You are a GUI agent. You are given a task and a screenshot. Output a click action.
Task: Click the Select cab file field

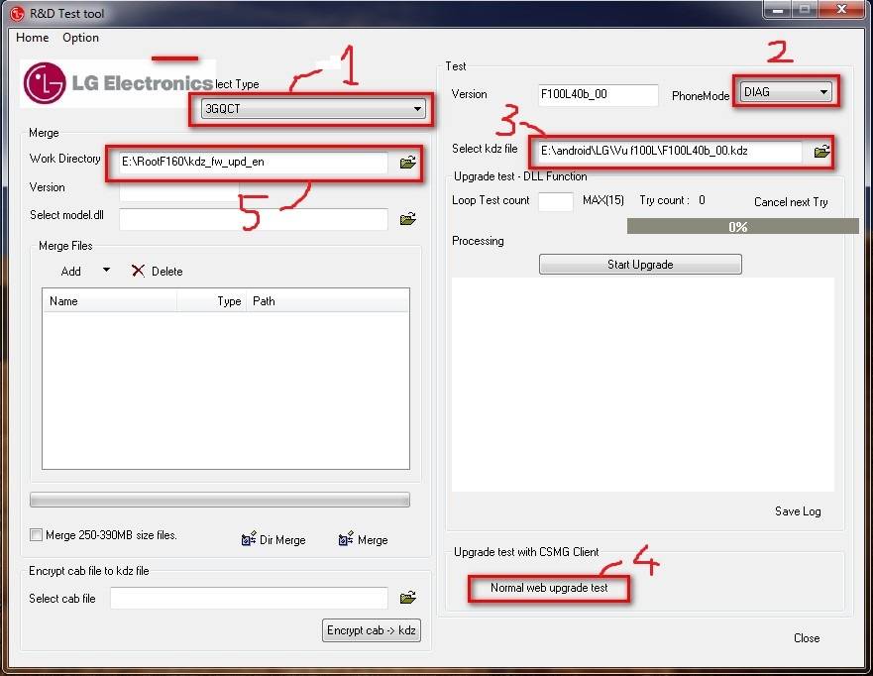(x=249, y=598)
